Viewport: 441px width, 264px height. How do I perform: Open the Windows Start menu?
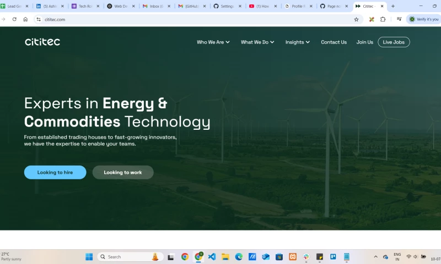tap(89, 257)
